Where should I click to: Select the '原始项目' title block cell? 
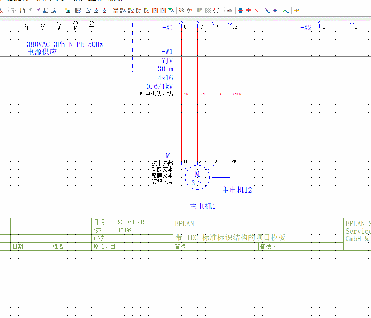point(104,247)
